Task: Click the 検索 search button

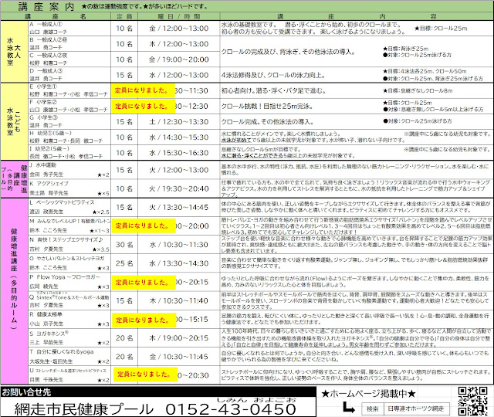Action: (372, 409)
